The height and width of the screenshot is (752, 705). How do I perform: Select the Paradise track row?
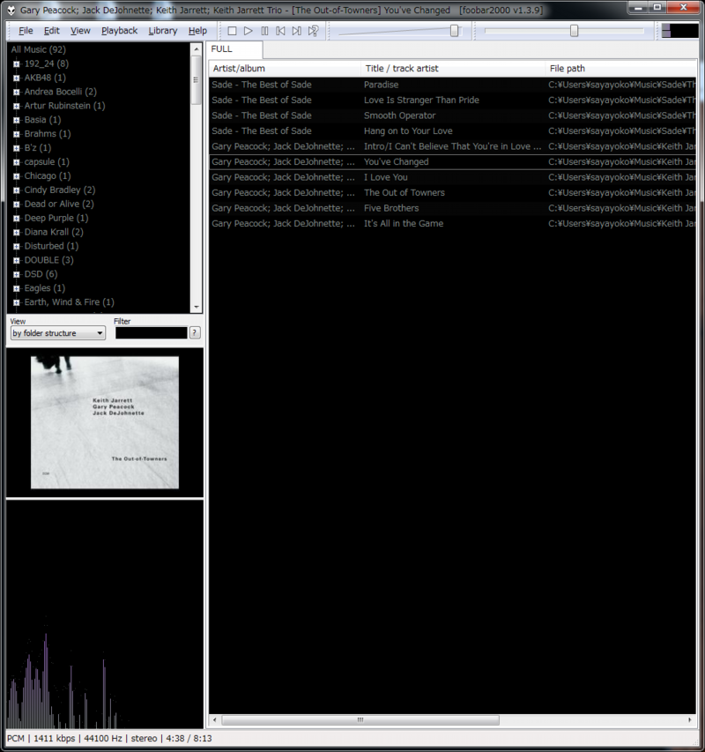(x=452, y=85)
